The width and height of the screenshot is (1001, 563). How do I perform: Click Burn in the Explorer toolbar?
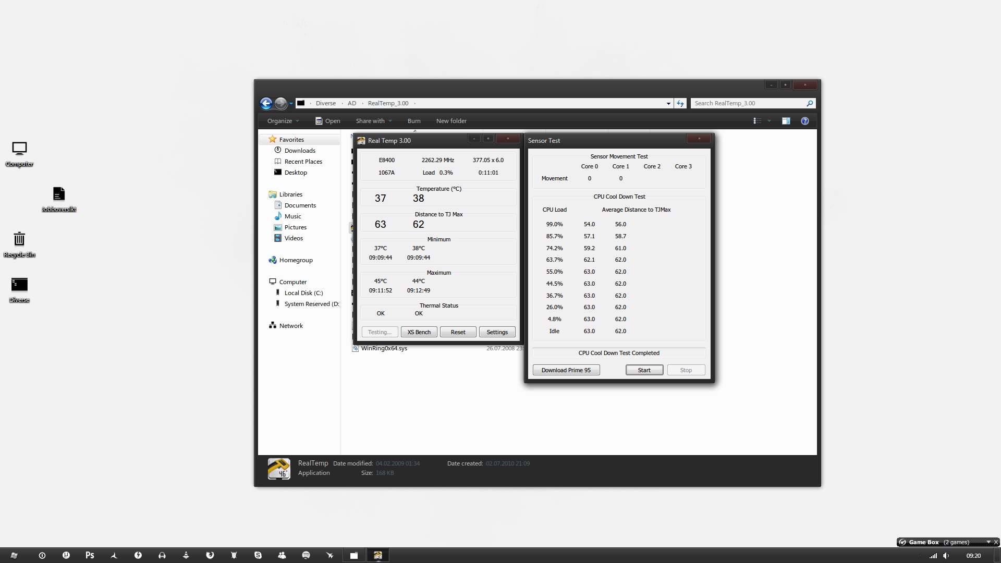414,121
